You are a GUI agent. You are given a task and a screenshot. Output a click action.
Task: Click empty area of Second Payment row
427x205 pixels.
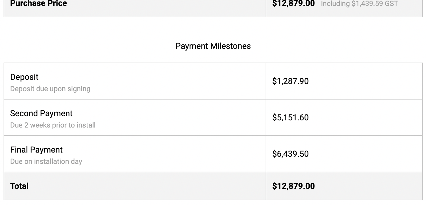click(x=179, y=117)
